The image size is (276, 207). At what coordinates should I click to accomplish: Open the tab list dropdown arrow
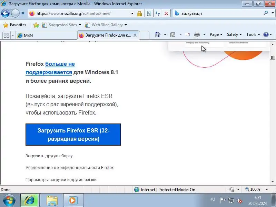tap(13, 36)
